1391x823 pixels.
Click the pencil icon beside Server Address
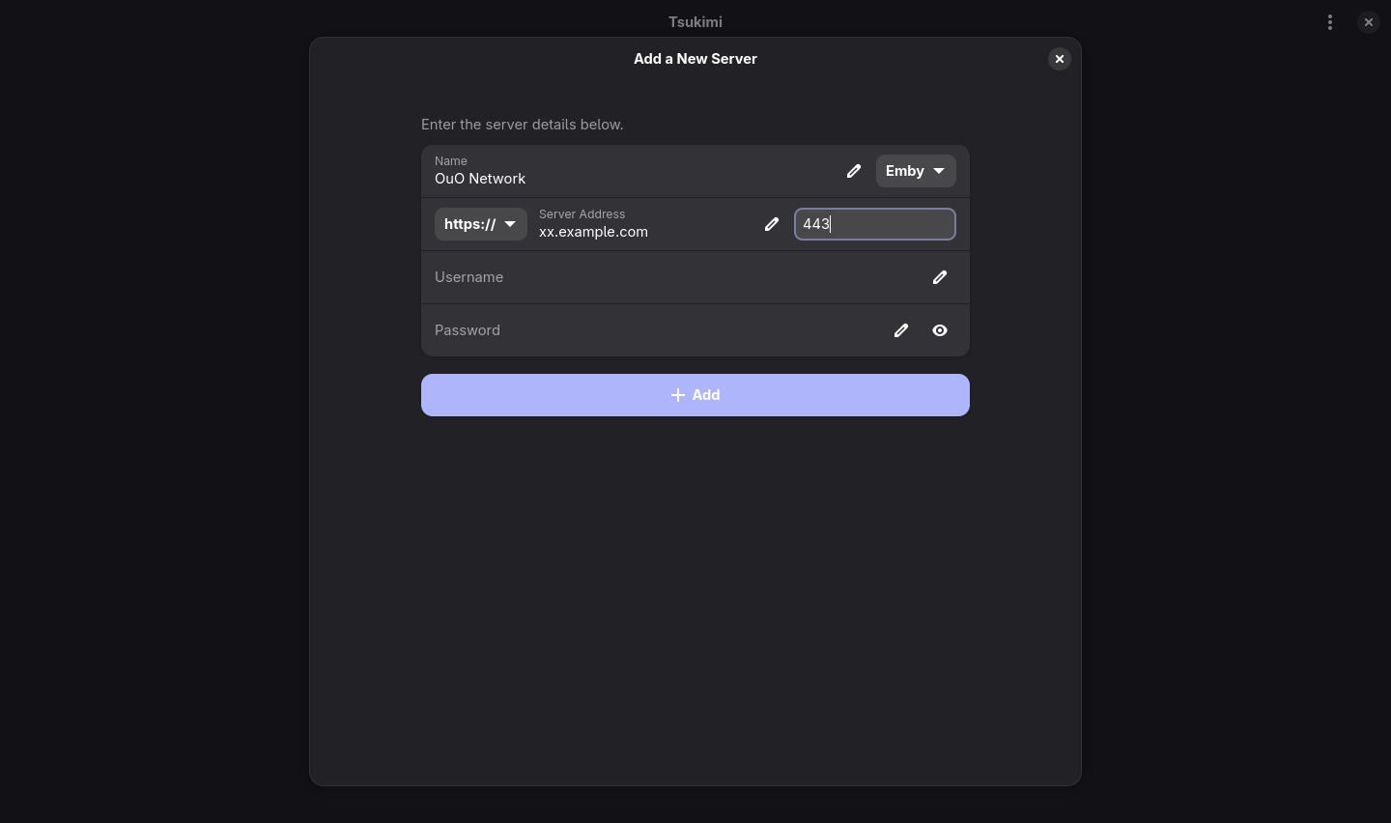click(772, 224)
